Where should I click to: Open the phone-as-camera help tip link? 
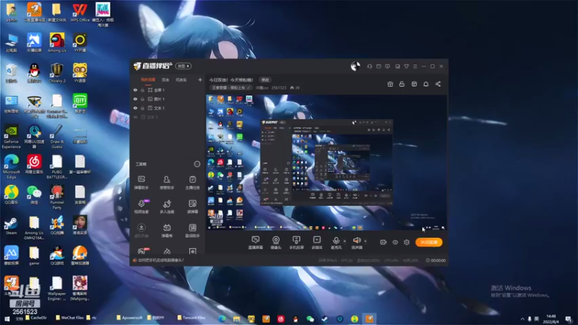coord(160,260)
